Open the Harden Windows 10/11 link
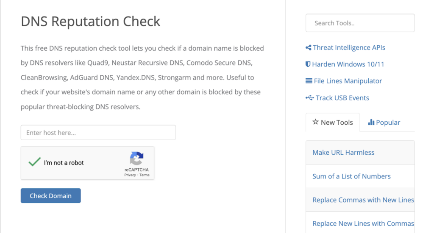This screenshot has width=434, height=233. (x=348, y=64)
